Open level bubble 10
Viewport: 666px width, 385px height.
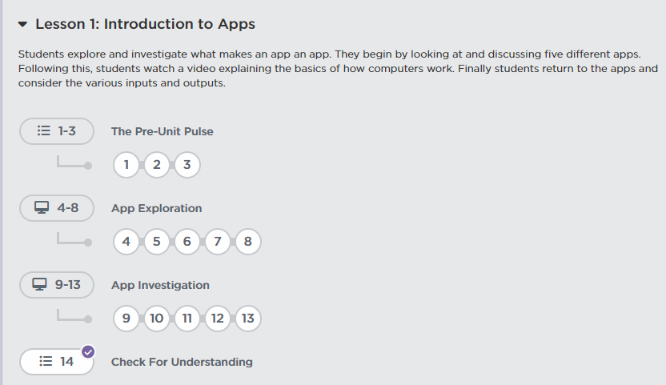tap(157, 319)
